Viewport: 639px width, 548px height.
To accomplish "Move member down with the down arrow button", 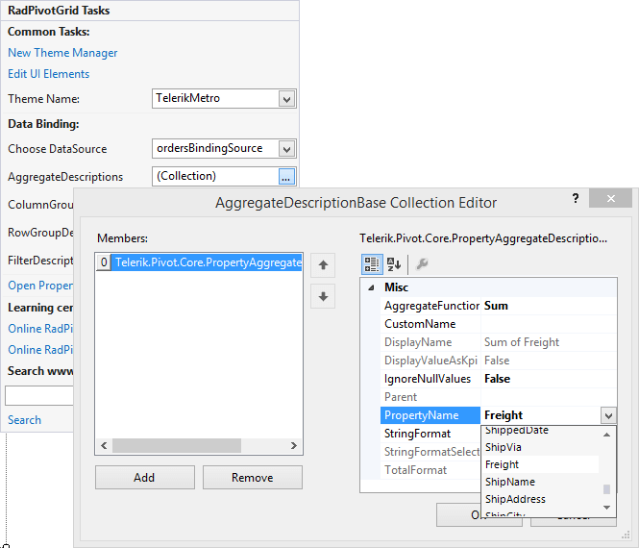I will pos(323,296).
